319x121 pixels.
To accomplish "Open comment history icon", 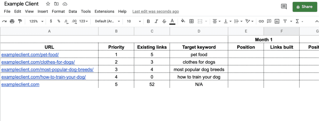I will (x=284, y=7).
